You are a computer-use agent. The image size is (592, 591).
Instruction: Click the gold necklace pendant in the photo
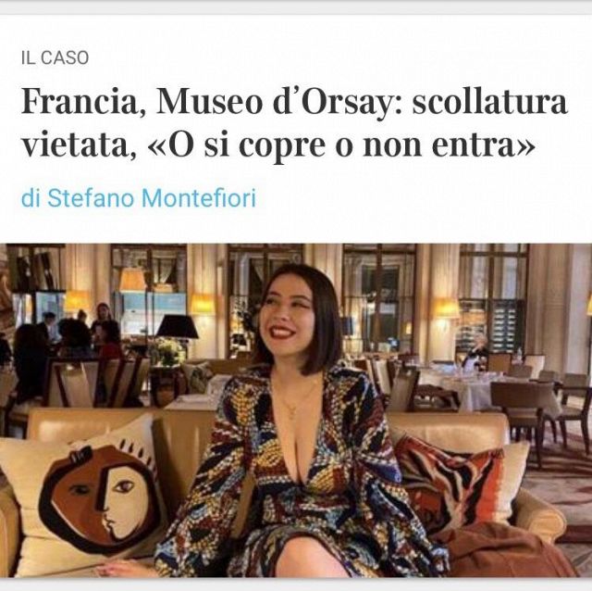click(292, 413)
